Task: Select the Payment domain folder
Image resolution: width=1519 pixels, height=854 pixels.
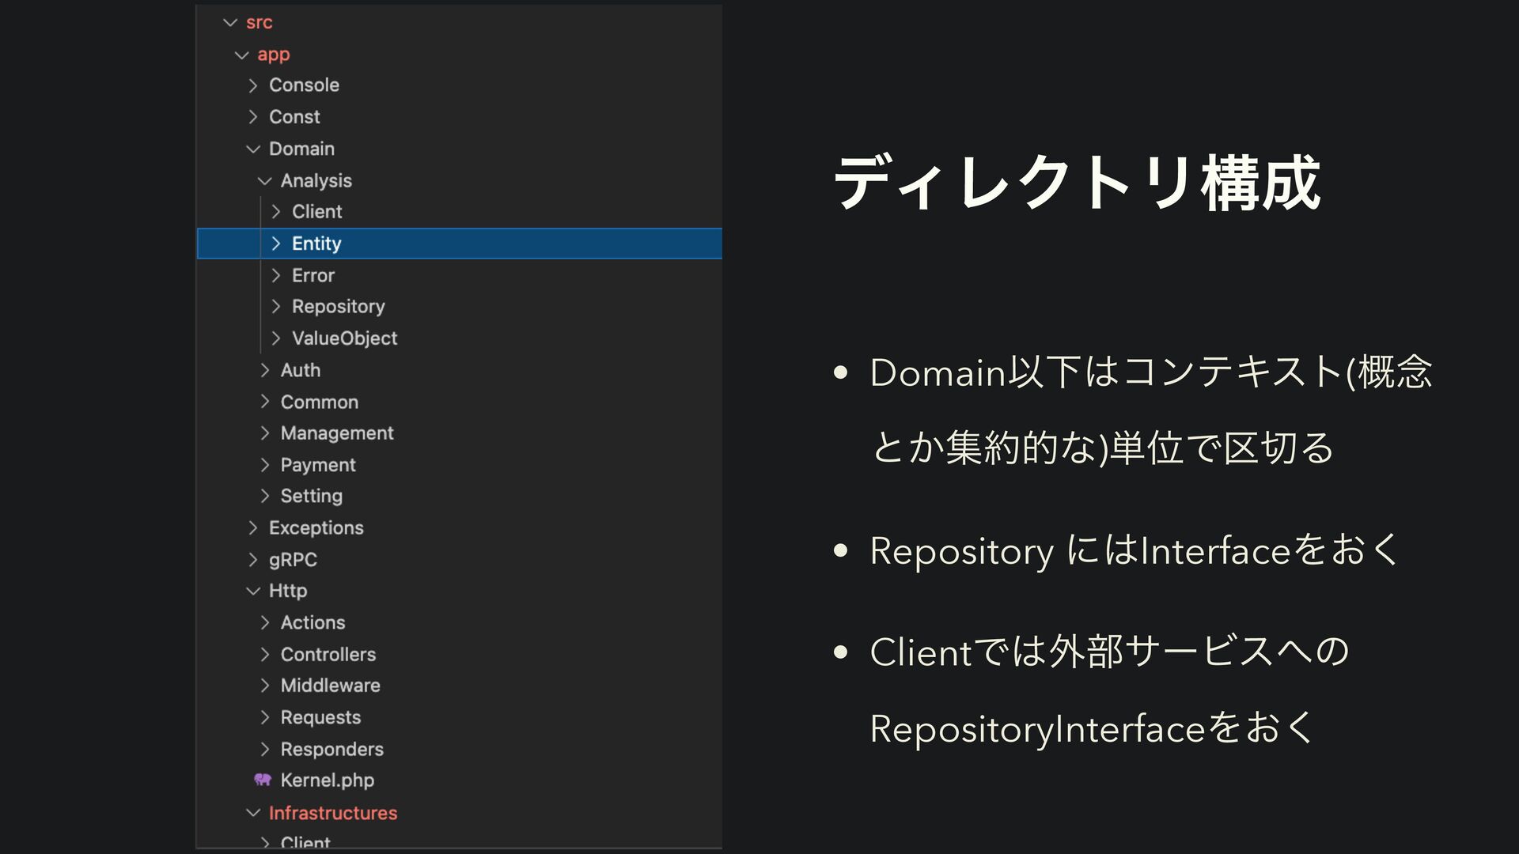Action: tap(317, 465)
